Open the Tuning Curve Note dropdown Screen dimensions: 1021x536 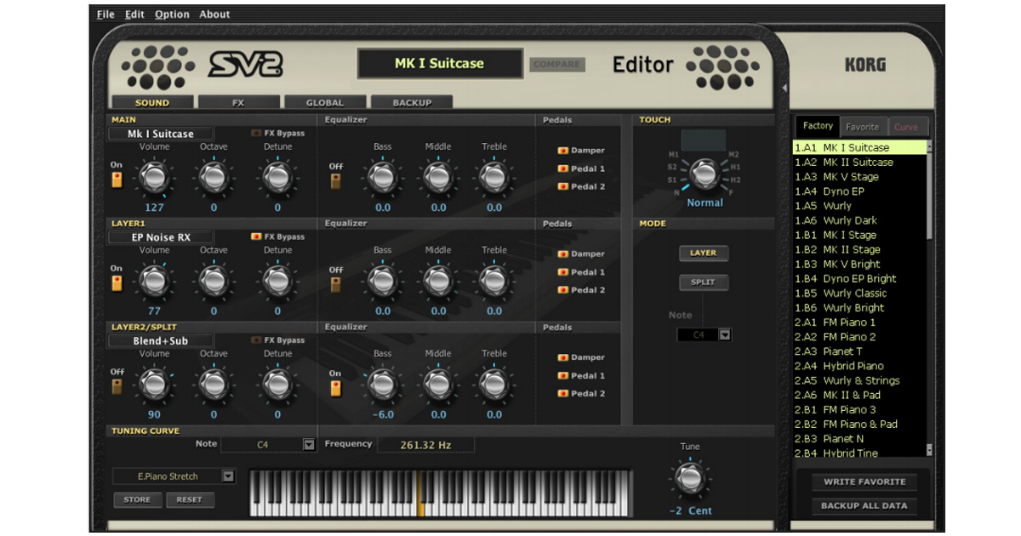pos(309,445)
